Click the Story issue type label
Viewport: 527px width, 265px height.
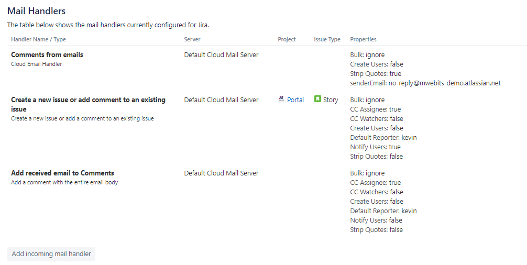[331, 100]
